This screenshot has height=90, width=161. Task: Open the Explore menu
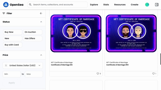pos(94,4)
